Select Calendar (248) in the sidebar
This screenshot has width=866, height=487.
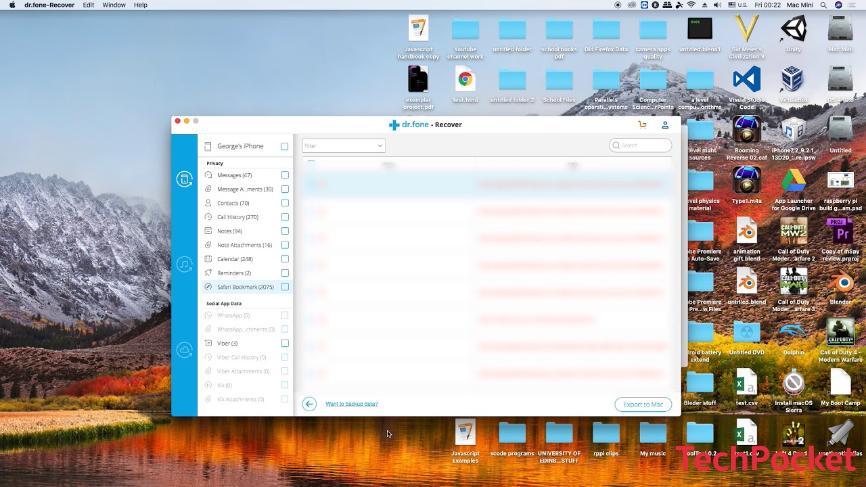pyautogui.click(x=235, y=259)
